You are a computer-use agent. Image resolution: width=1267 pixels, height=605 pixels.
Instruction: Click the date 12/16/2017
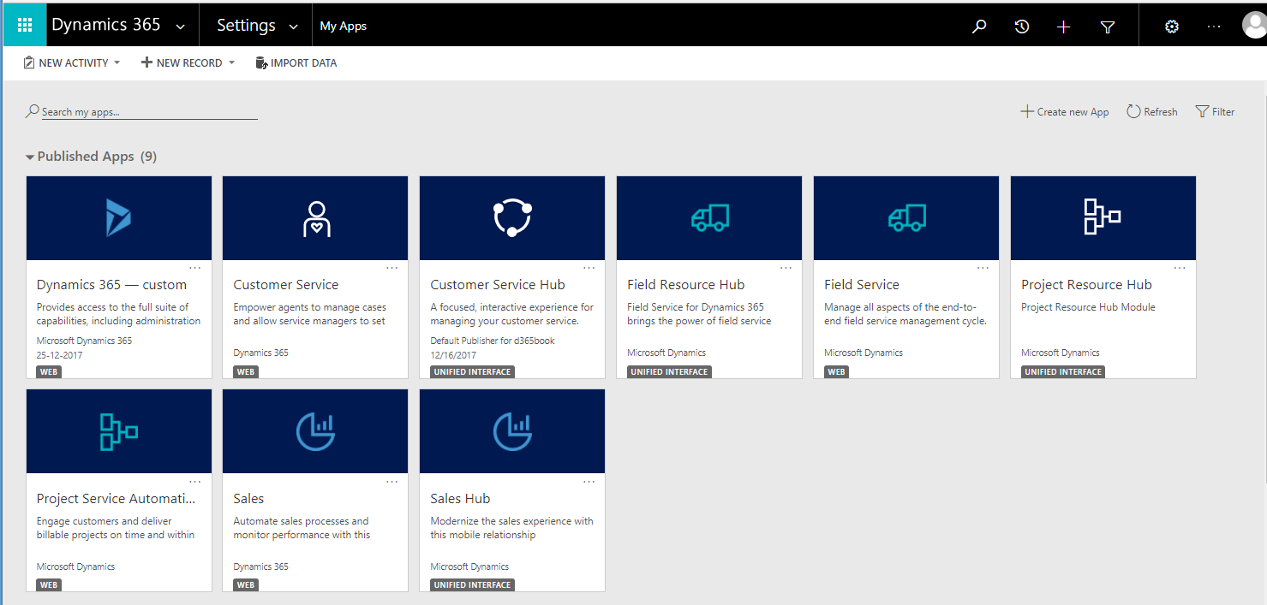pyautogui.click(x=453, y=355)
